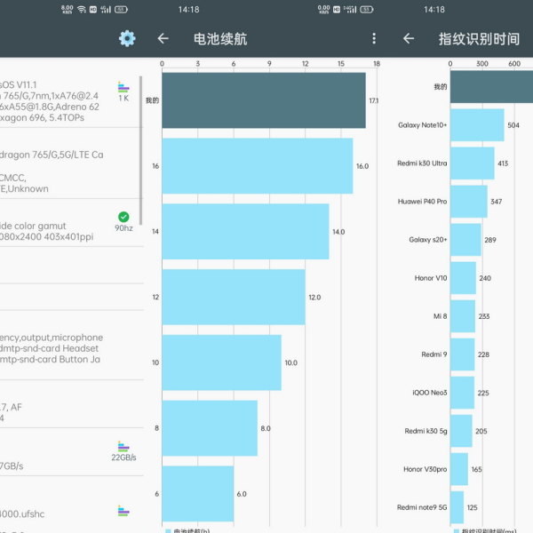Select the Redmi k30 Ultra fingerprint bar
This screenshot has width=533, height=533.
coord(473,163)
